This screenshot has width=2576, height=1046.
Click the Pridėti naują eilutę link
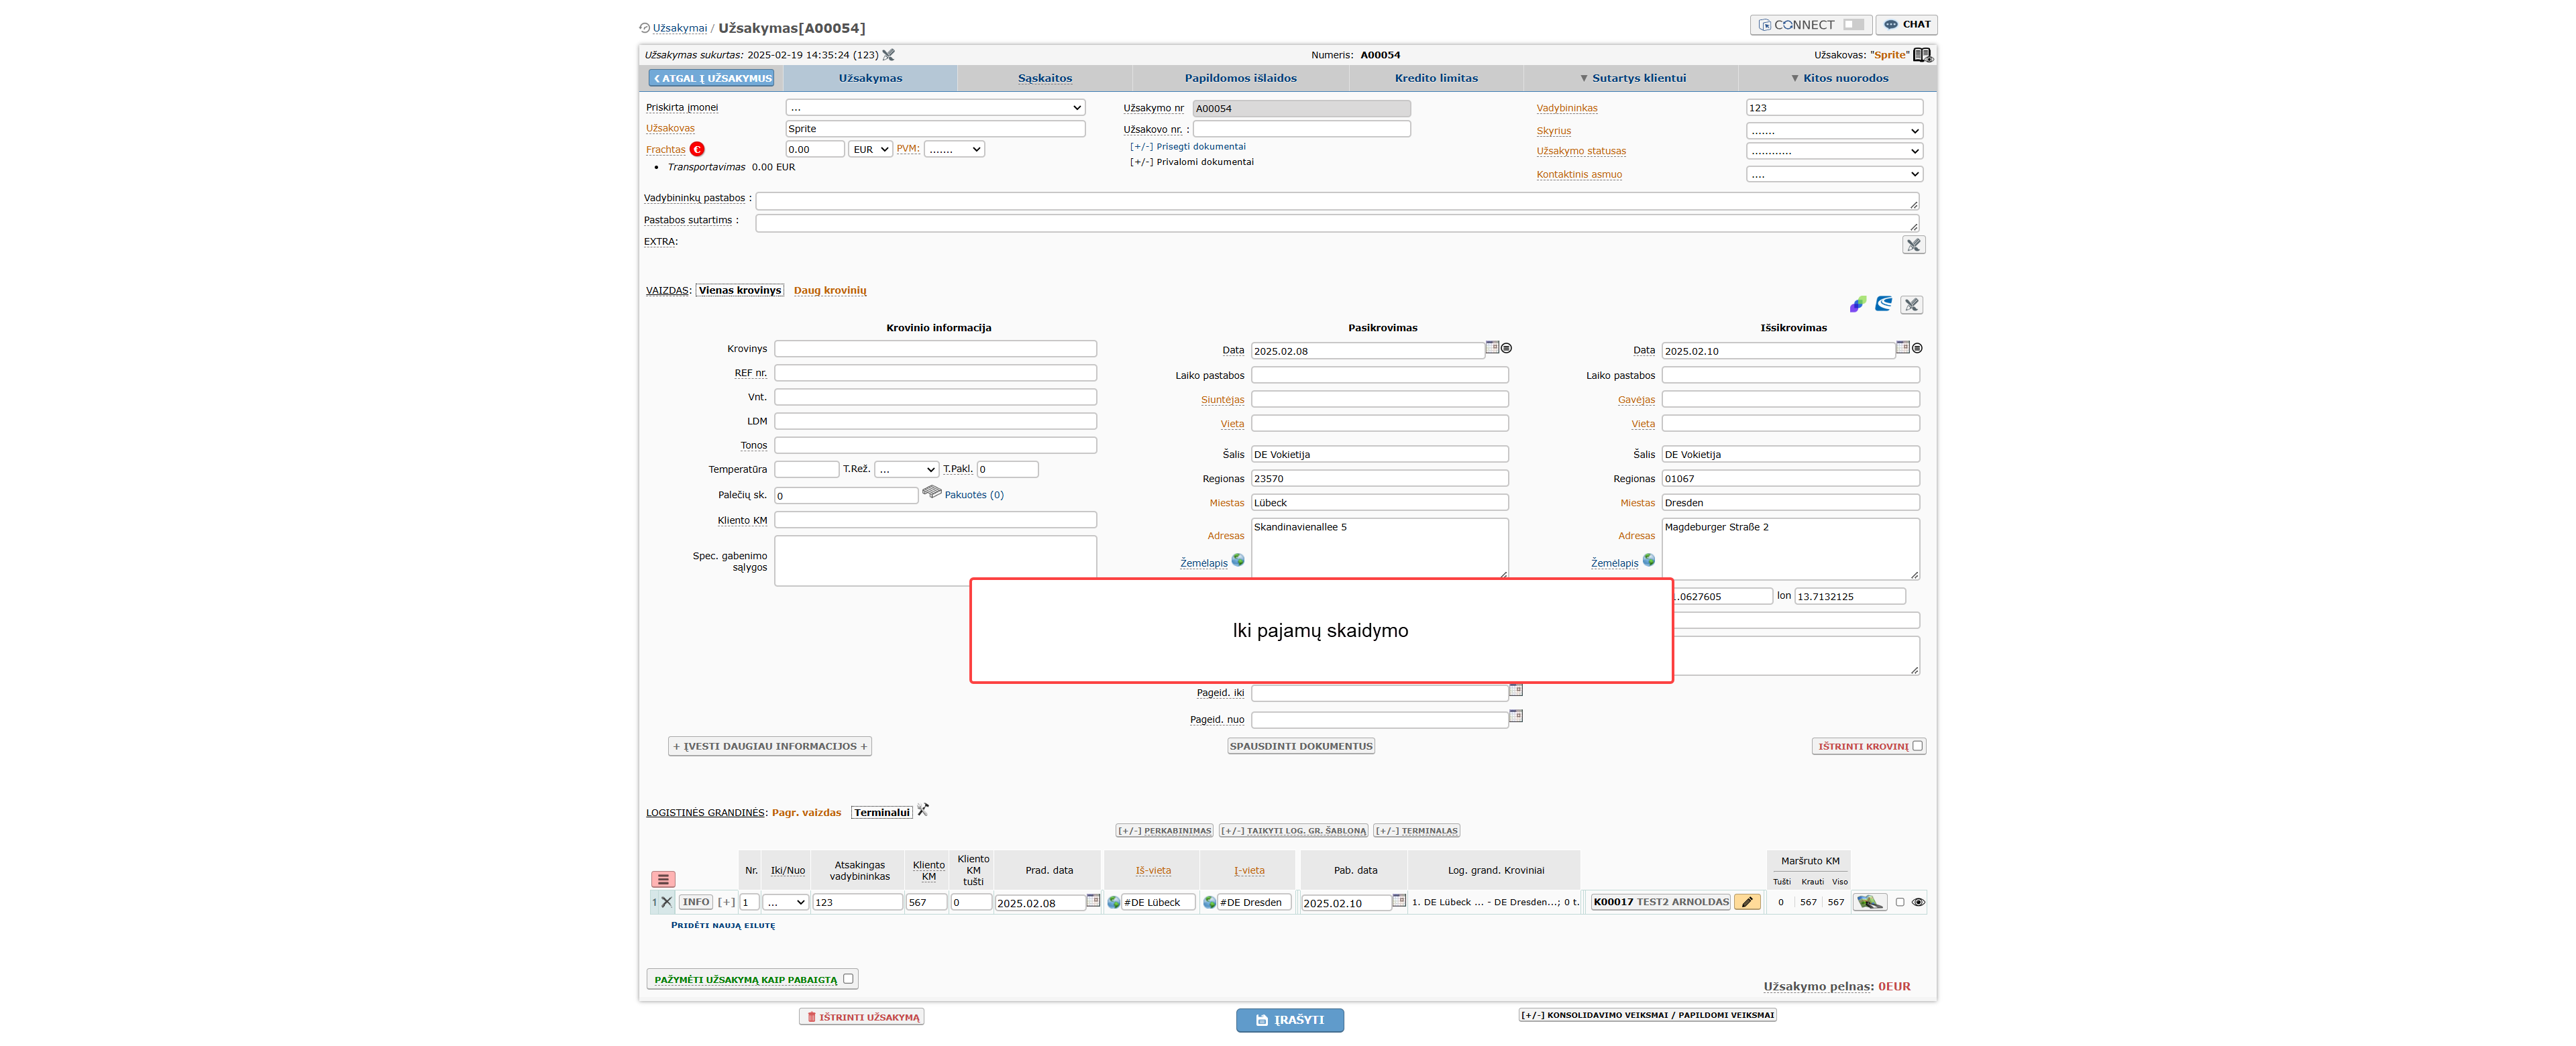(x=723, y=925)
